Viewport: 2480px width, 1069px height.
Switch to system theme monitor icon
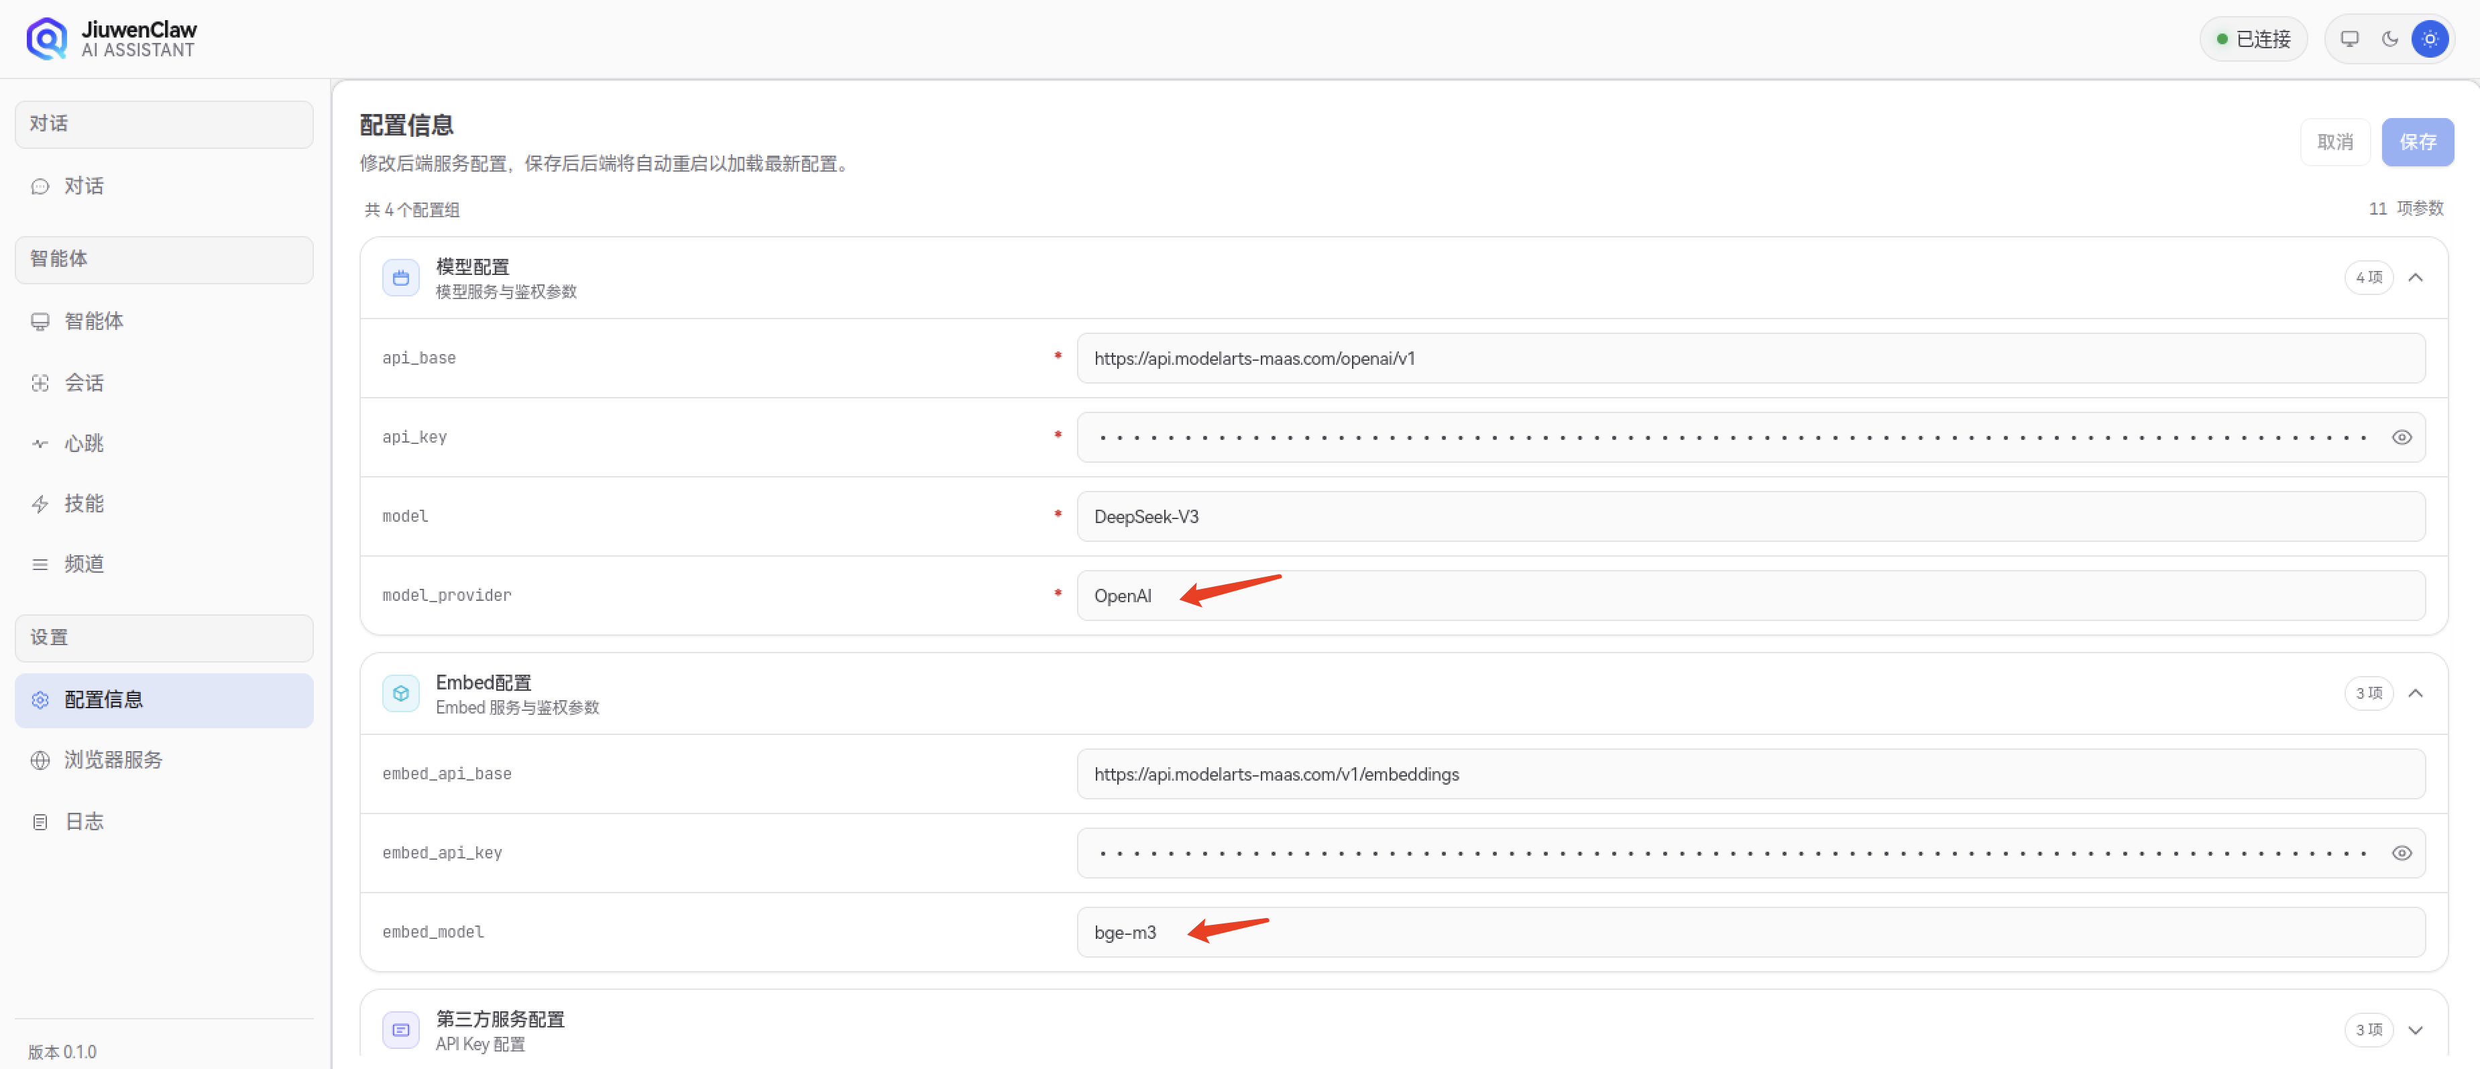[2349, 40]
